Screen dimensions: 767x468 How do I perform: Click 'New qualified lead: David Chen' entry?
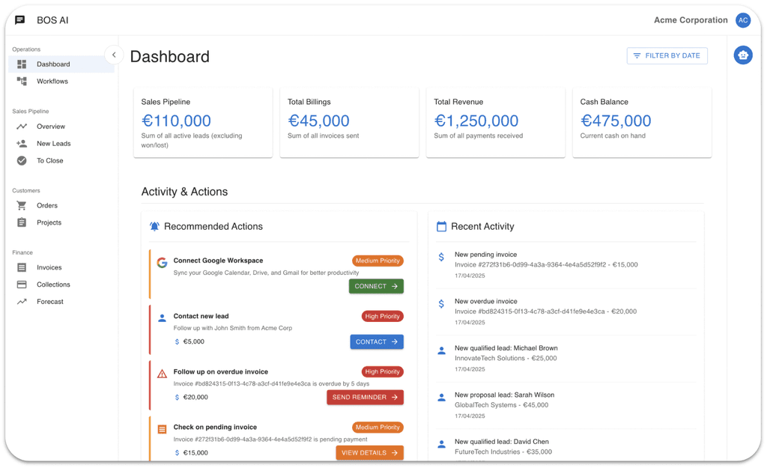tap(501, 442)
